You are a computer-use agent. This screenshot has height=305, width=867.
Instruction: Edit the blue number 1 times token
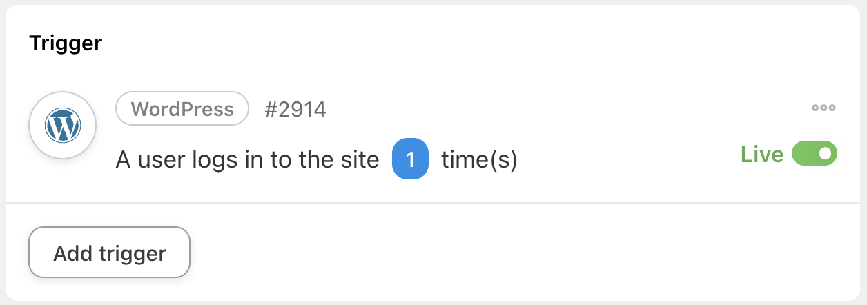[x=410, y=160]
